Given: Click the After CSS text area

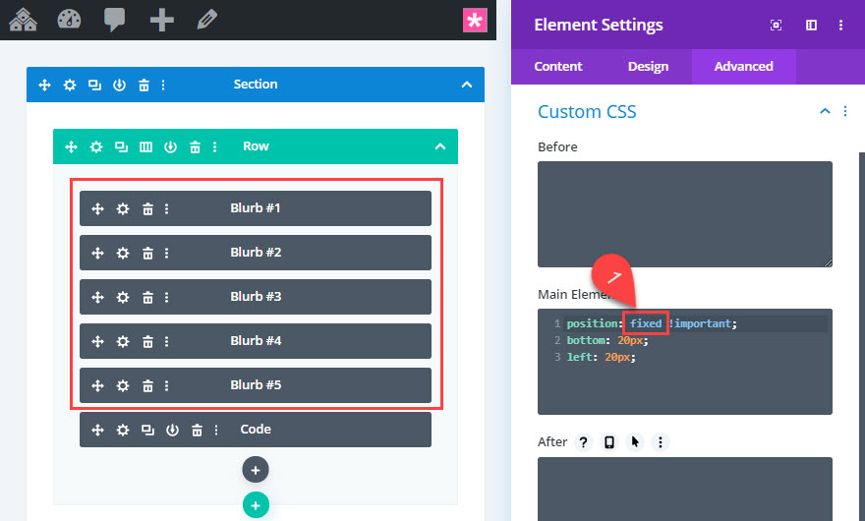Looking at the screenshot, I should pyautogui.click(x=684, y=489).
